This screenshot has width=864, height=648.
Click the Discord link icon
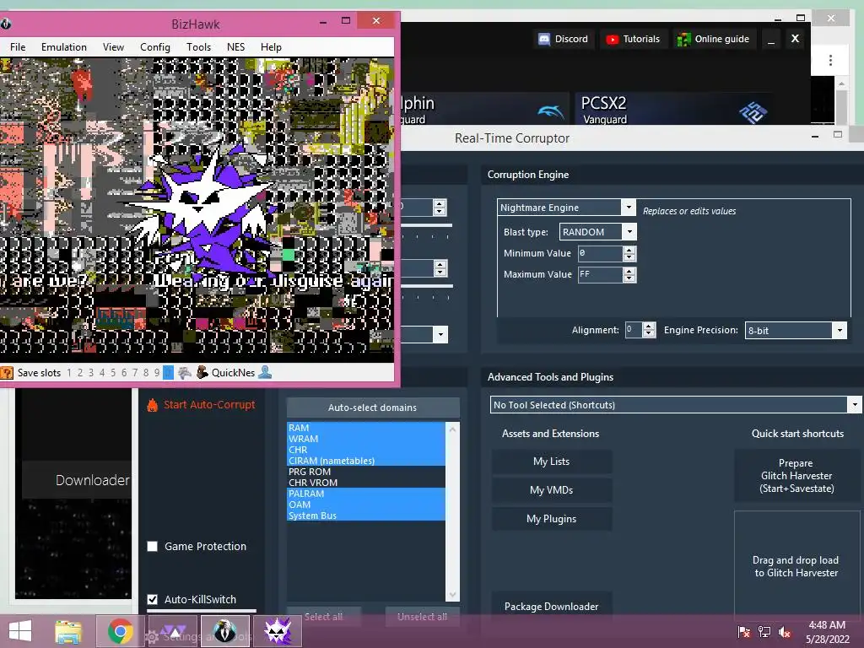tap(544, 39)
